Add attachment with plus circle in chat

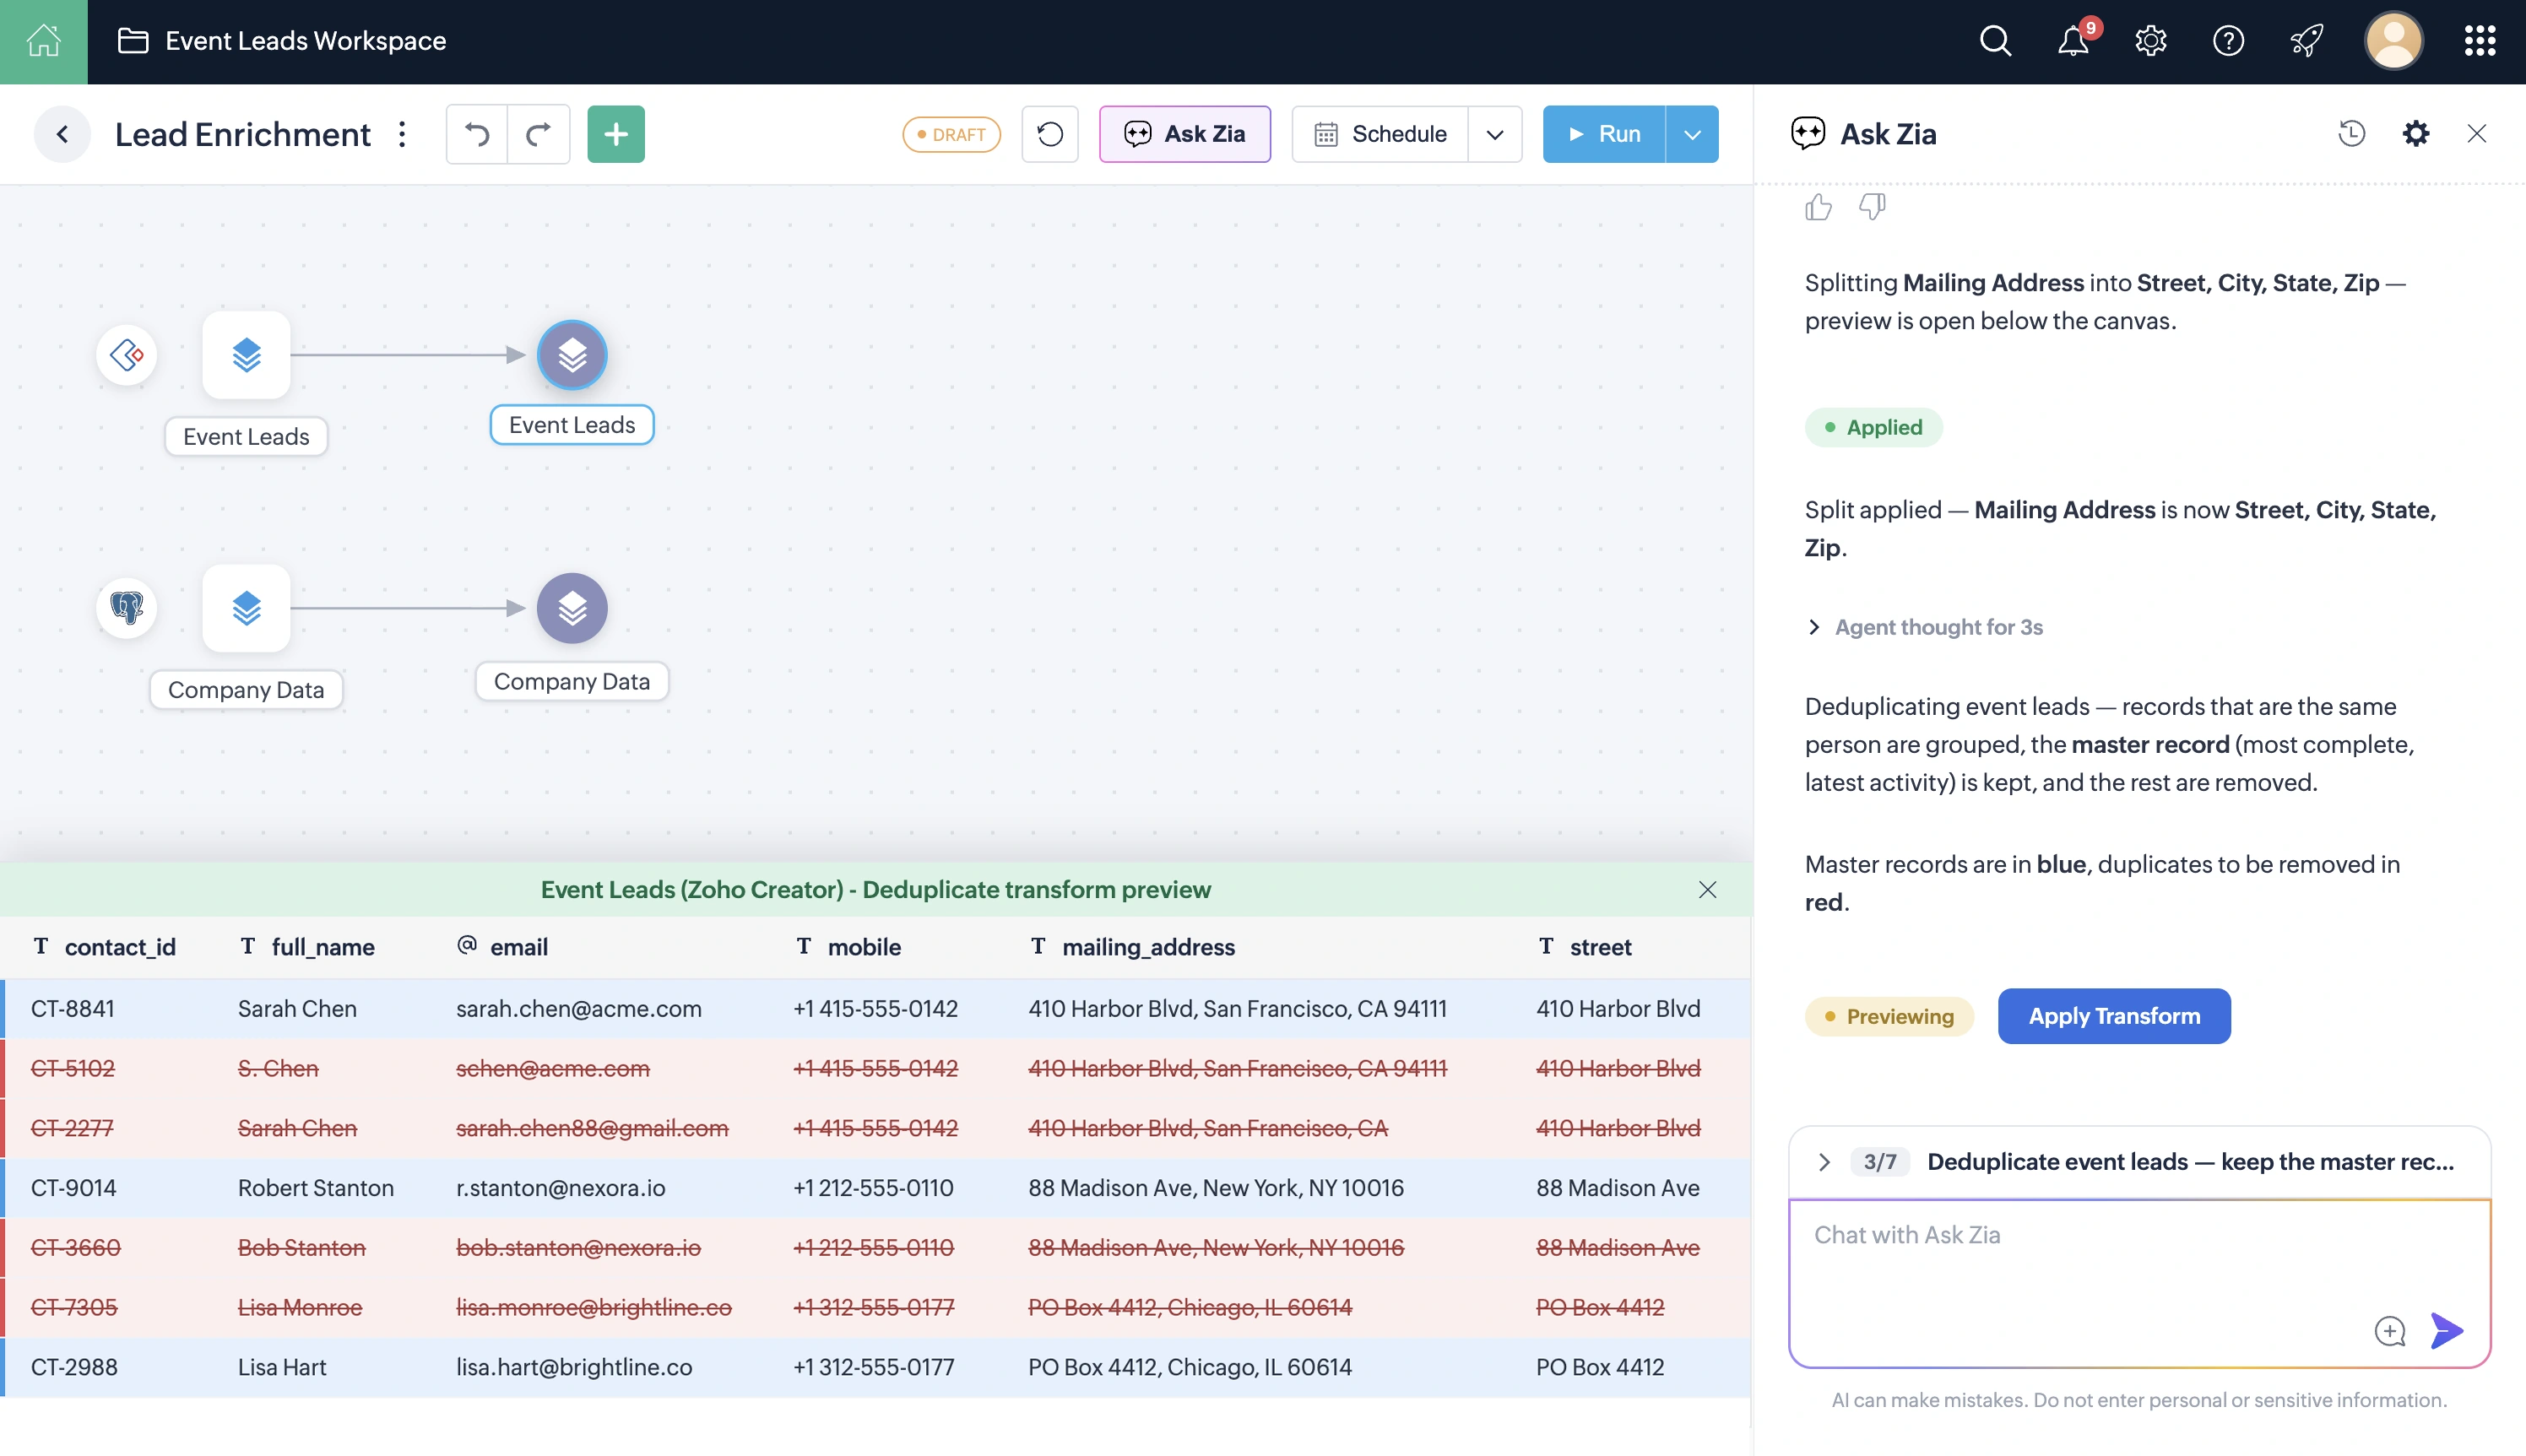pyautogui.click(x=2389, y=1331)
